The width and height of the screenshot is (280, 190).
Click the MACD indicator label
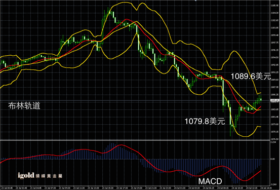[210, 181]
